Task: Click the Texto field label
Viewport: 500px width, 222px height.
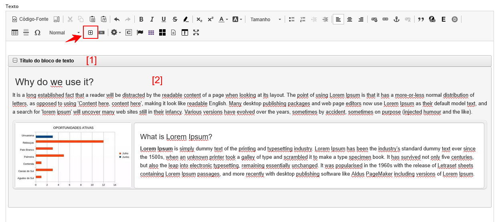Action: tap(12, 7)
